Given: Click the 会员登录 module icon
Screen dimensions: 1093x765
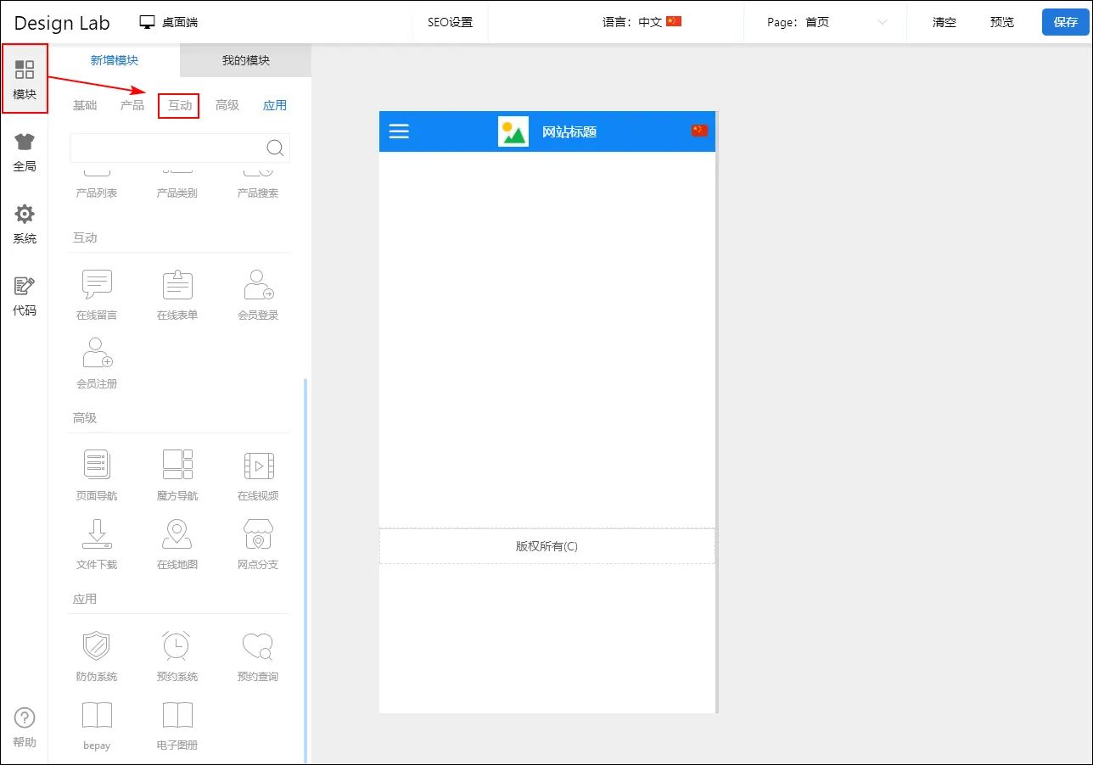Looking at the screenshot, I should (258, 286).
